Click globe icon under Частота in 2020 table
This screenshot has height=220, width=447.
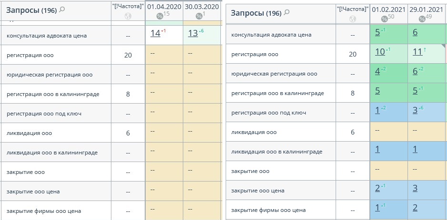[128, 16]
